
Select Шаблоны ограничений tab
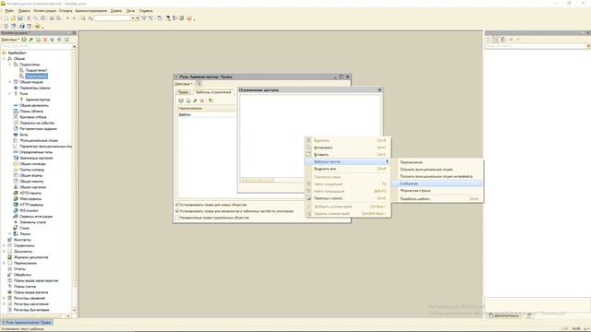point(213,92)
